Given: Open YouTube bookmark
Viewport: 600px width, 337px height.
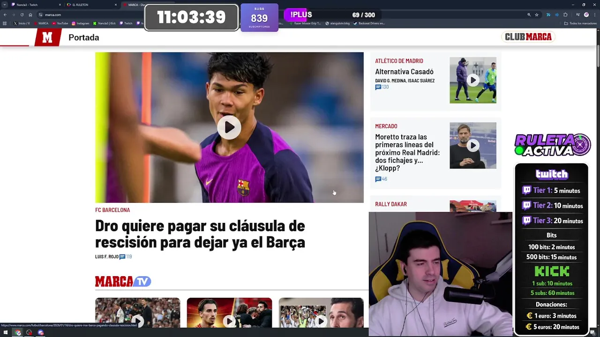Looking at the screenshot, I should [x=60, y=23].
